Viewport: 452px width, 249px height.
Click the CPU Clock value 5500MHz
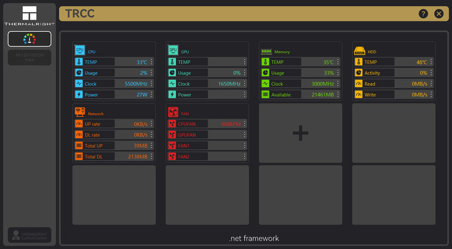pyautogui.click(x=136, y=84)
